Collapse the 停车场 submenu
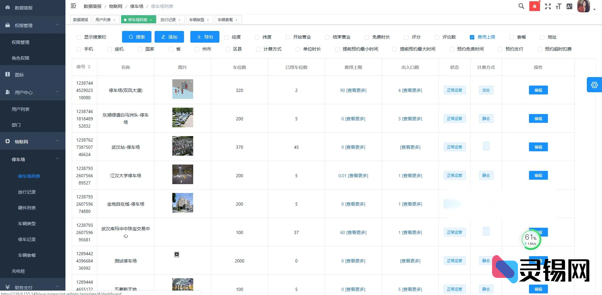Screen dimensions: 602x295 [57, 159]
